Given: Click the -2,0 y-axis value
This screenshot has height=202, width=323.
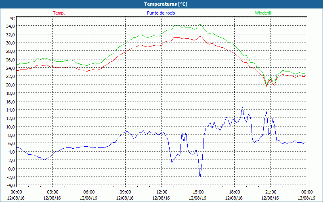Looking at the screenshot, I should tap(11, 177).
